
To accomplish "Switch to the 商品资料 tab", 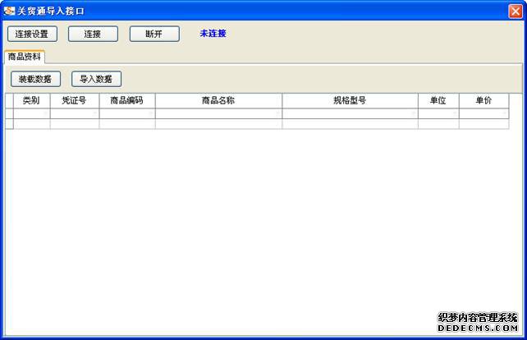I will pos(25,57).
